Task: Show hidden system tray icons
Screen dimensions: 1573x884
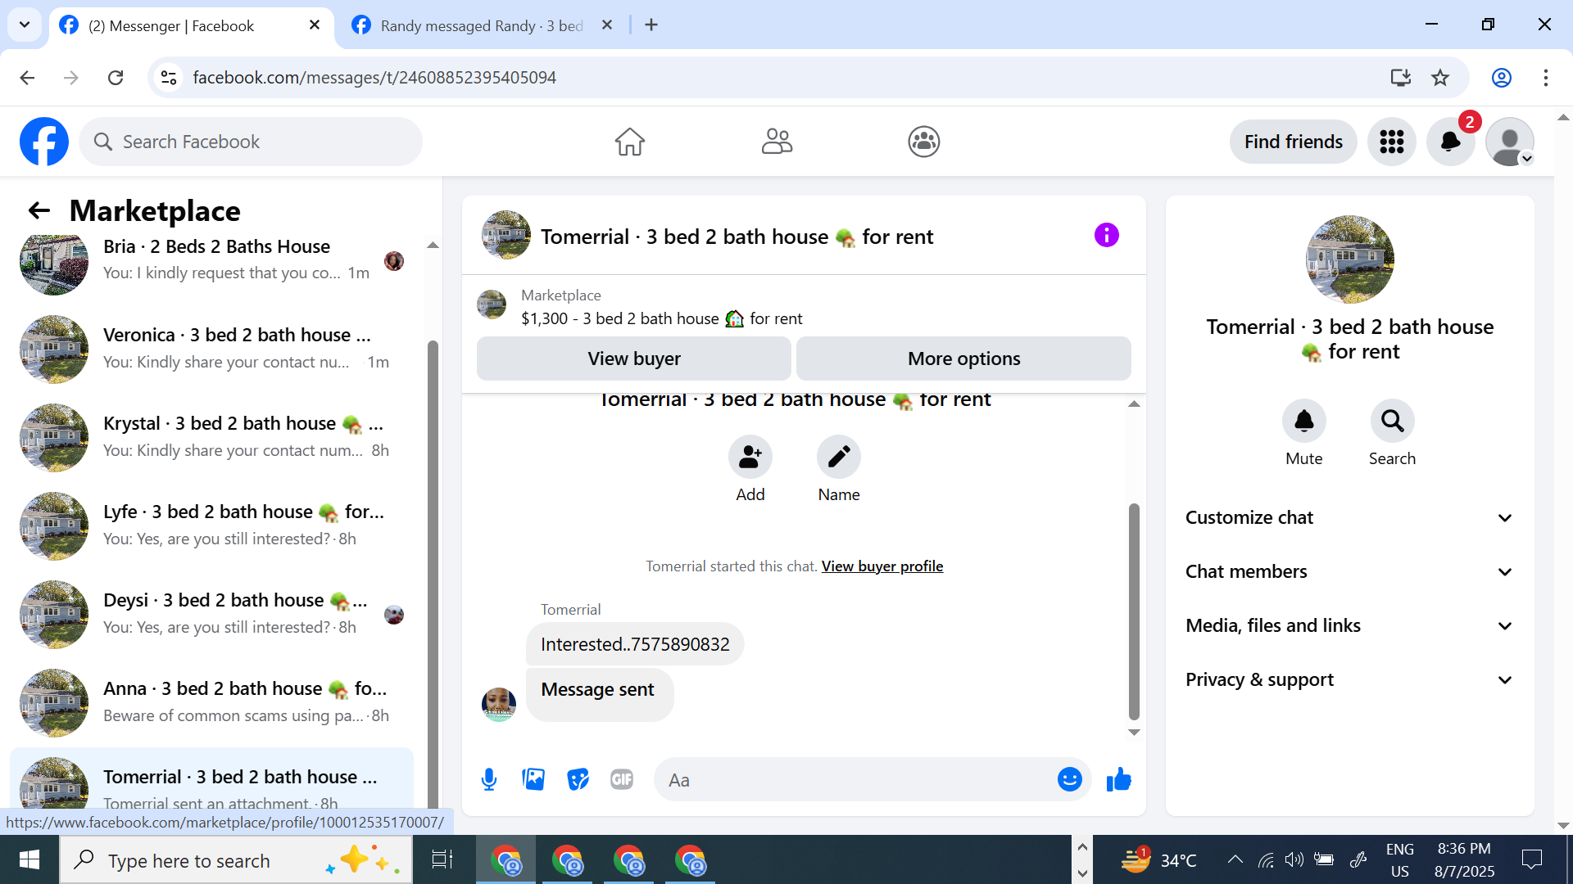Action: (1235, 859)
